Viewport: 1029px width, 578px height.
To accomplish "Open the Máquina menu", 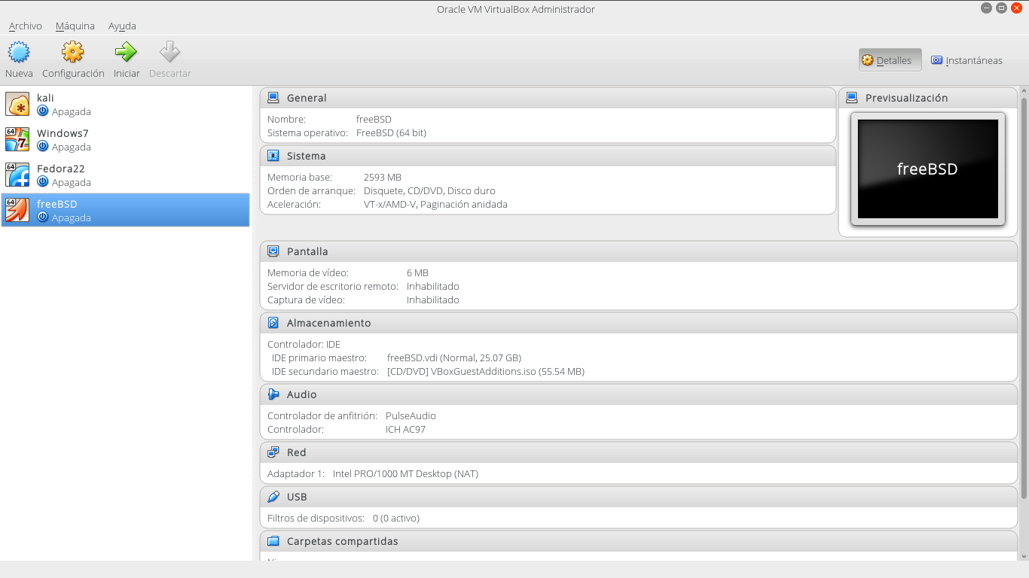I will pos(75,26).
